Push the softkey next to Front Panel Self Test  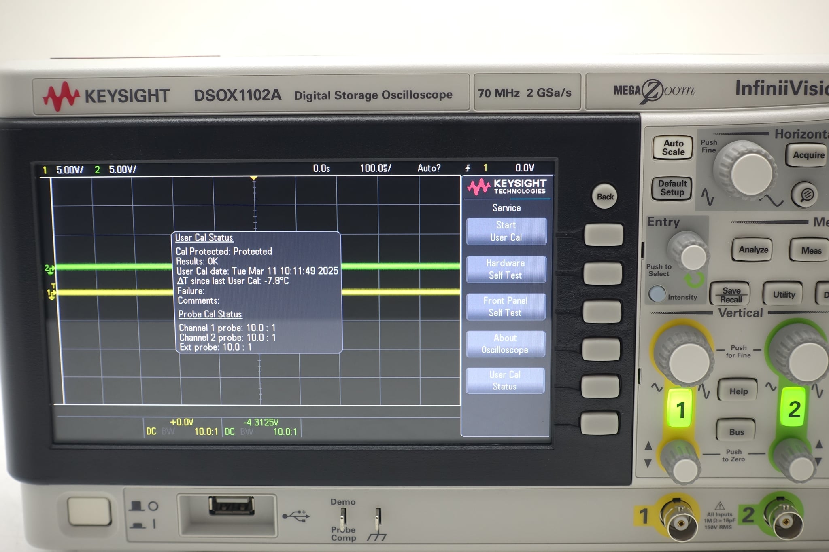[602, 311]
